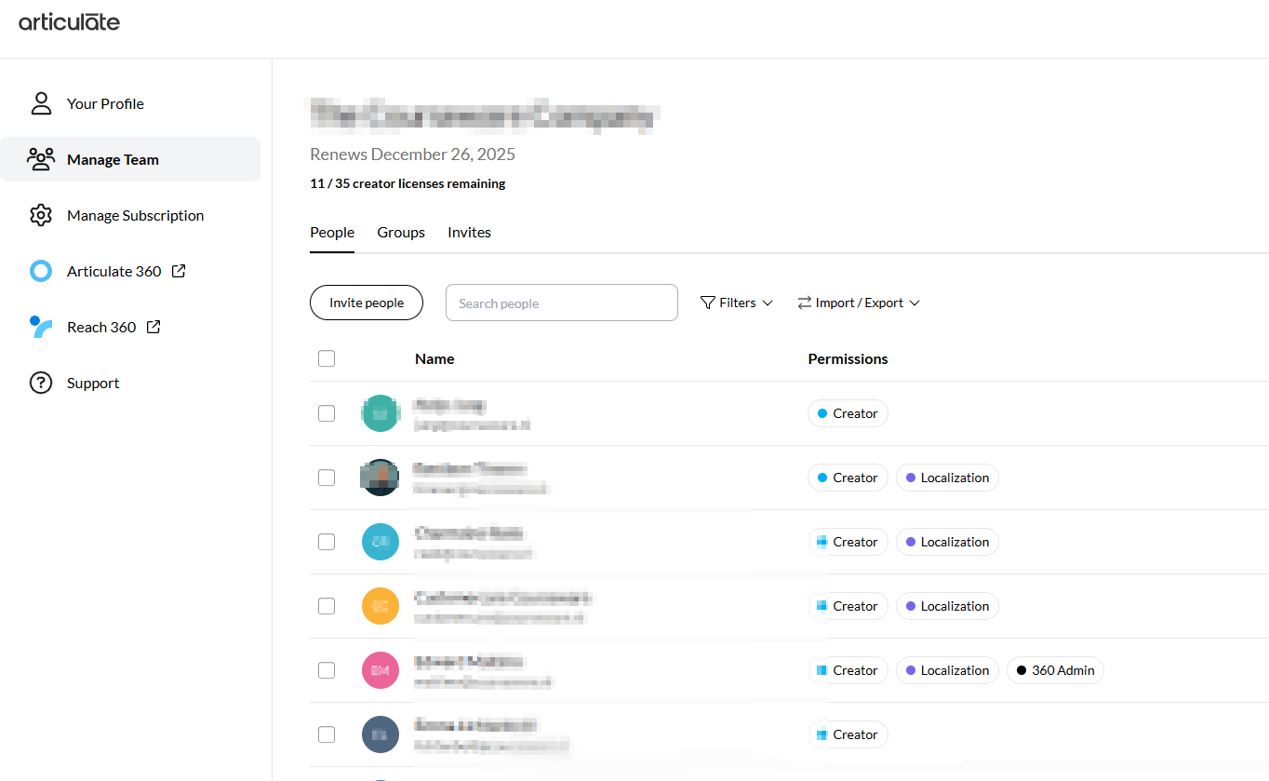
Task: Tick the select-all checkbox in header
Action: (x=327, y=358)
